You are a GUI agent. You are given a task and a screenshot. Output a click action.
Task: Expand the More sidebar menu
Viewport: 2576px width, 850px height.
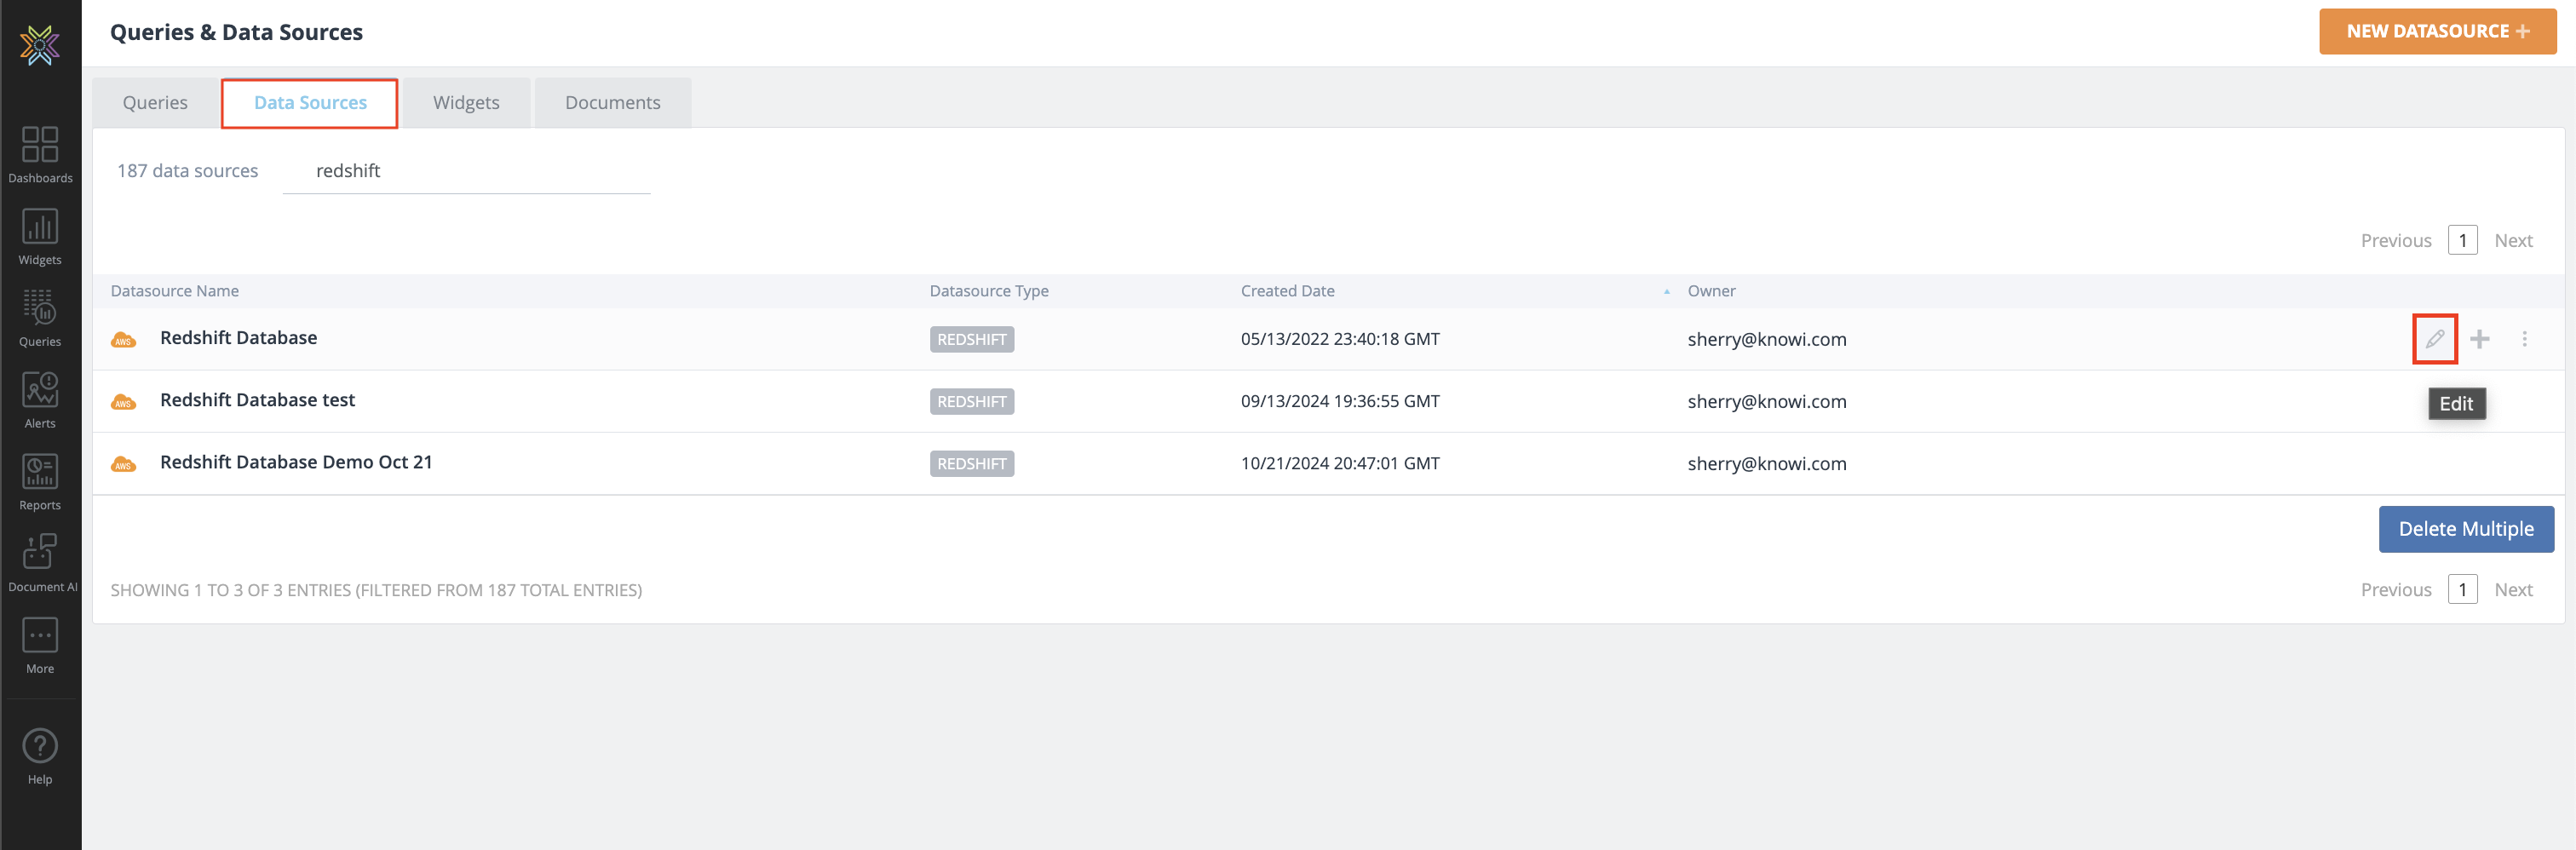point(40,645)
